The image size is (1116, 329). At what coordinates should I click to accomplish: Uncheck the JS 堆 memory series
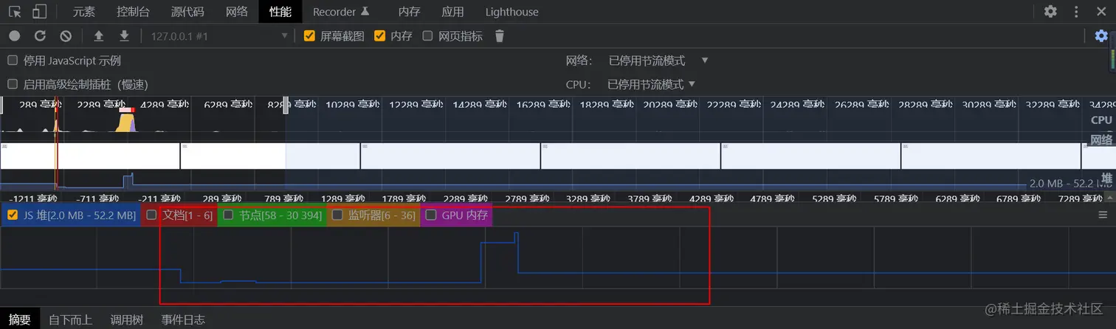(13, 215)
